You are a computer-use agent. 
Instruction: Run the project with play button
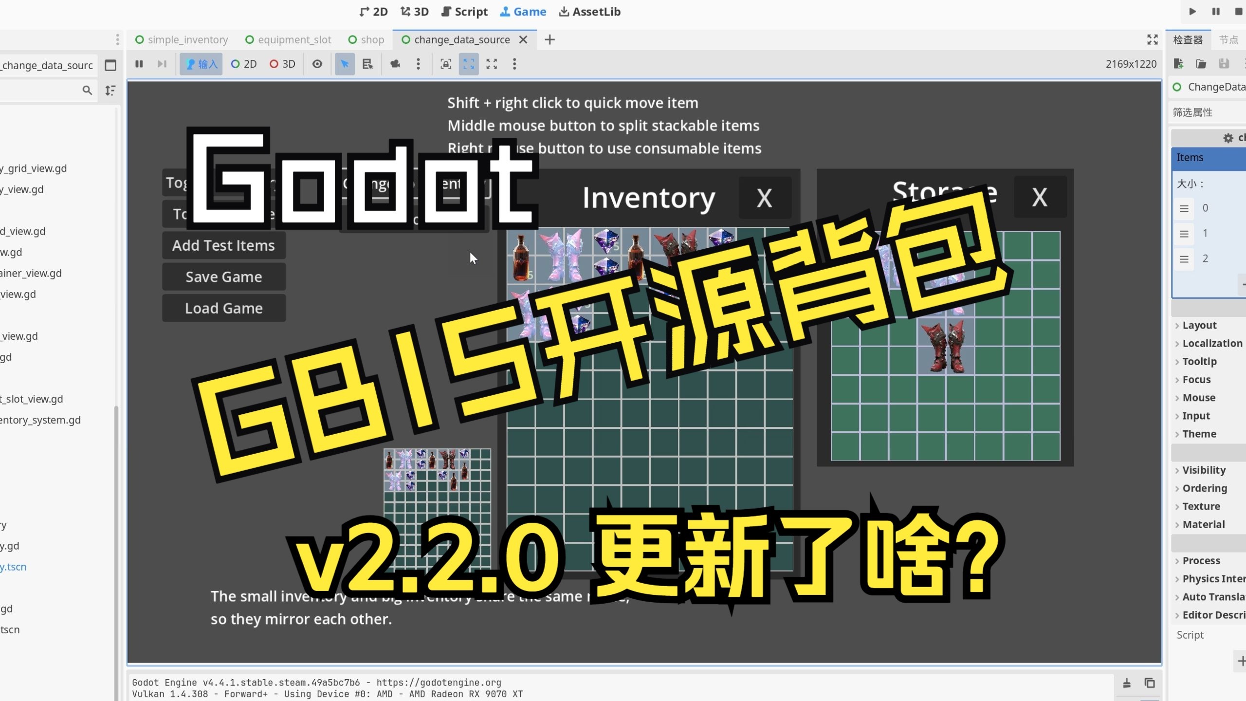click(x=1192, y=11)
